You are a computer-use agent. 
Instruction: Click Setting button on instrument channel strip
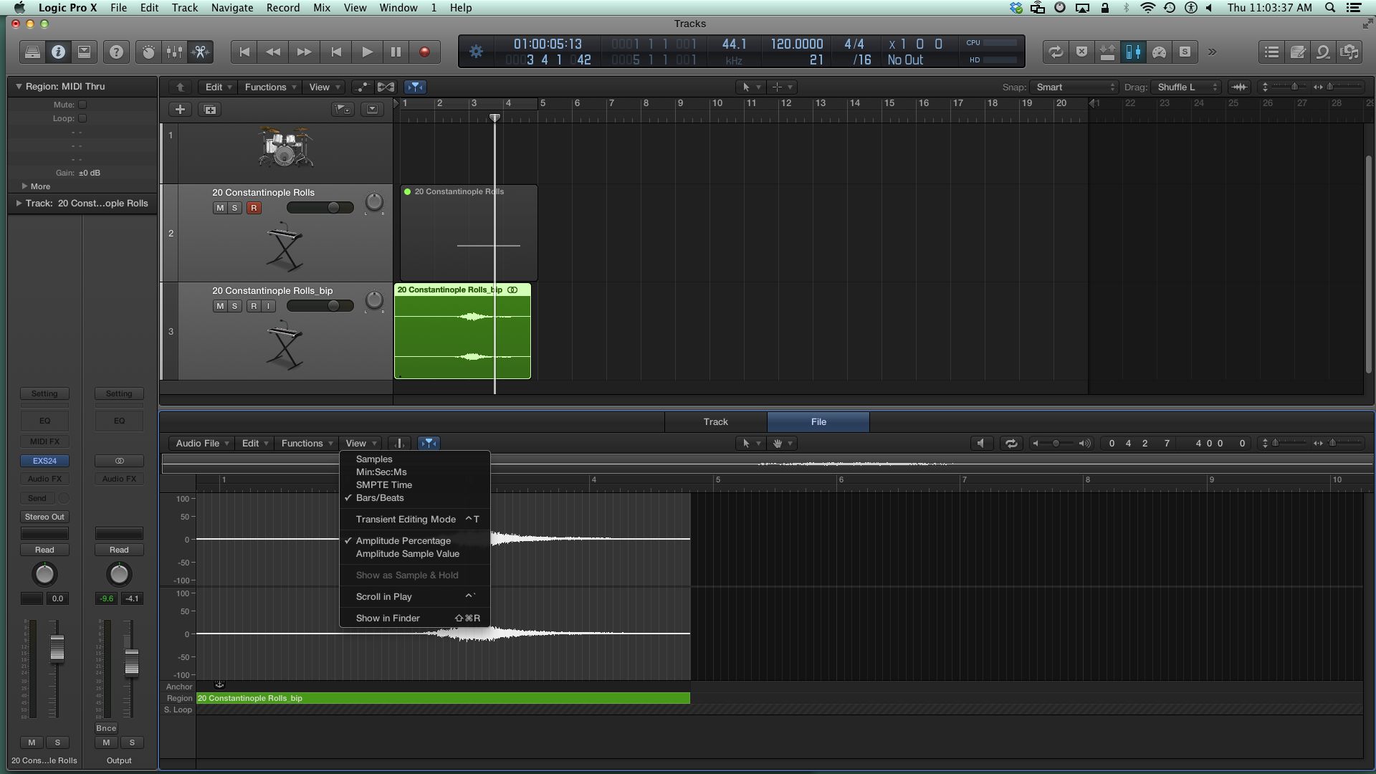click(44, 393)
